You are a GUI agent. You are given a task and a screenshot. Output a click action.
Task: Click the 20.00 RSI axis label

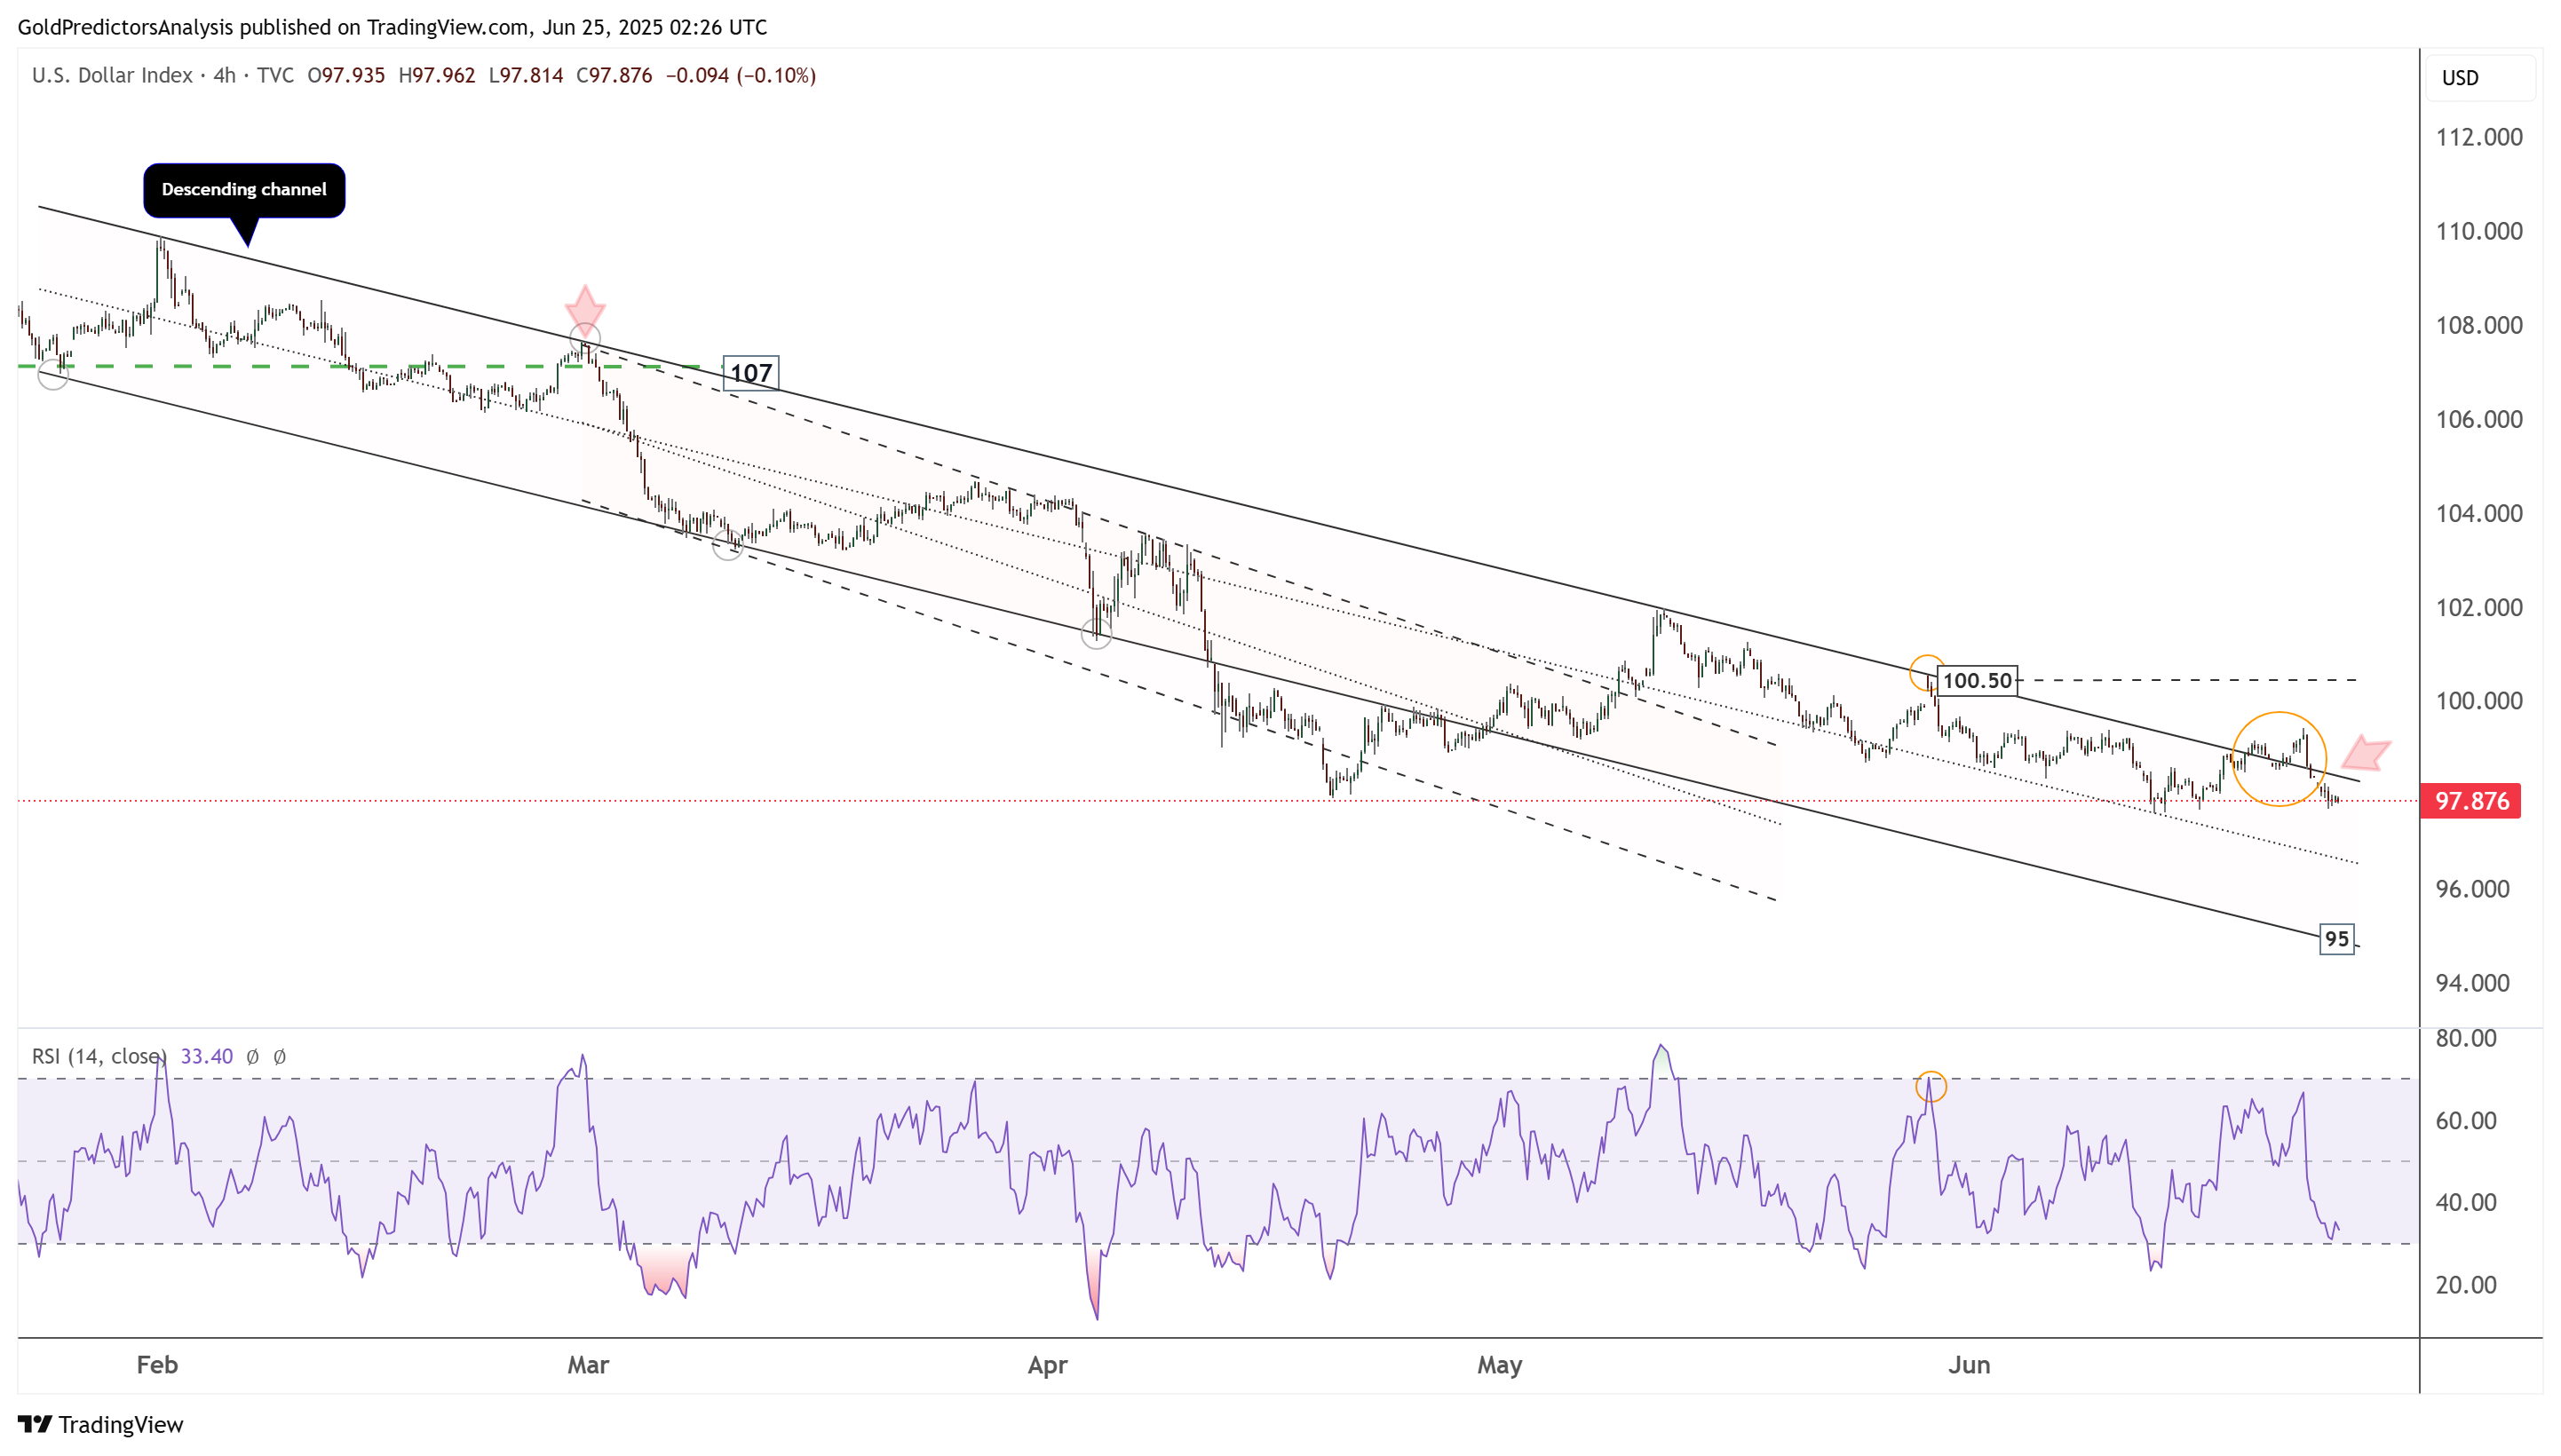coord(2466,1285)
